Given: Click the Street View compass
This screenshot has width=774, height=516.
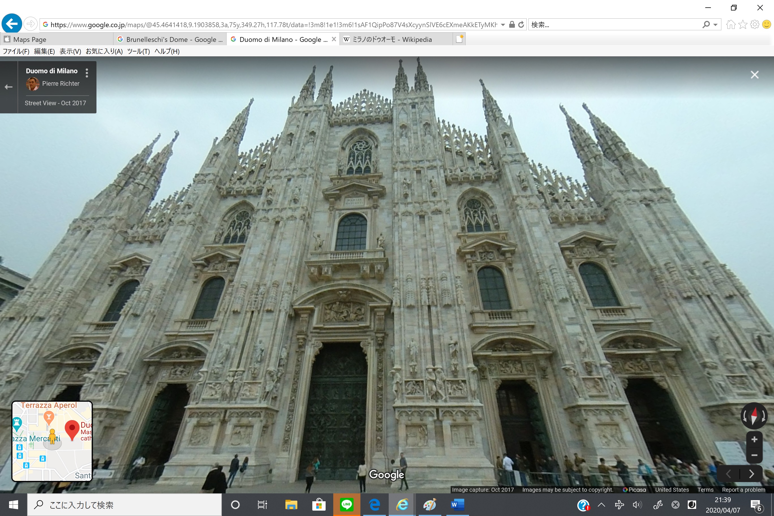Looking at the screenshot, I should click(x=754, y=416).
